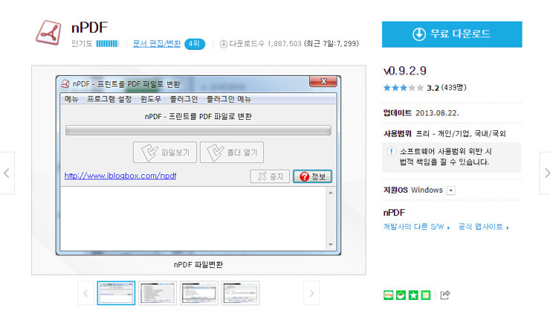The height and width of the screenshot is (326, 550).
Task: Click the free download button (무료 다운로드)
Action: pos(452,34)
